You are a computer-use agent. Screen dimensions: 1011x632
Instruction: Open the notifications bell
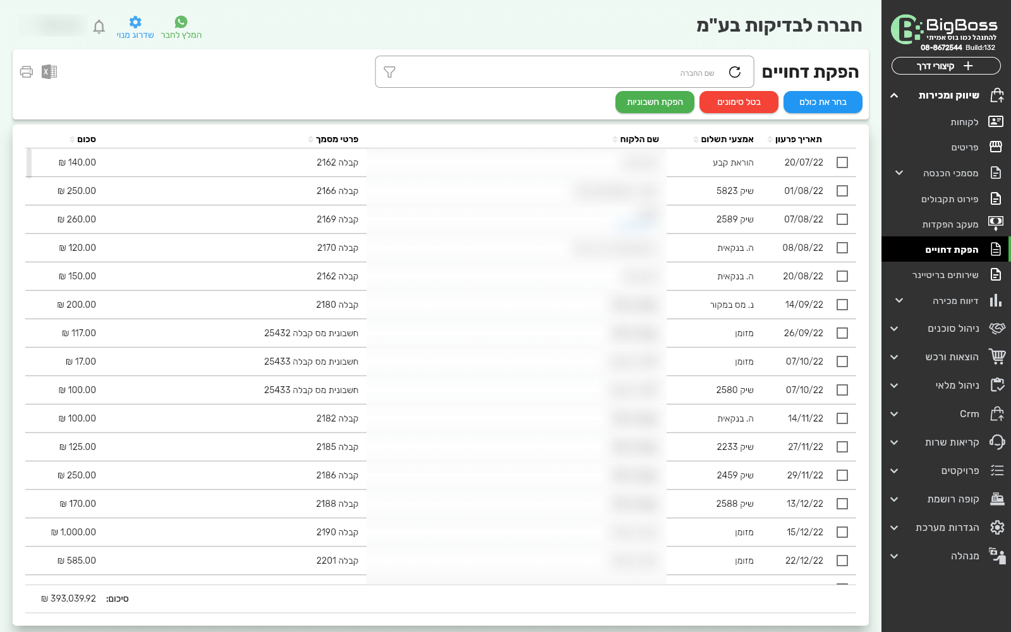pyautogui.click(x=99, y=27)
